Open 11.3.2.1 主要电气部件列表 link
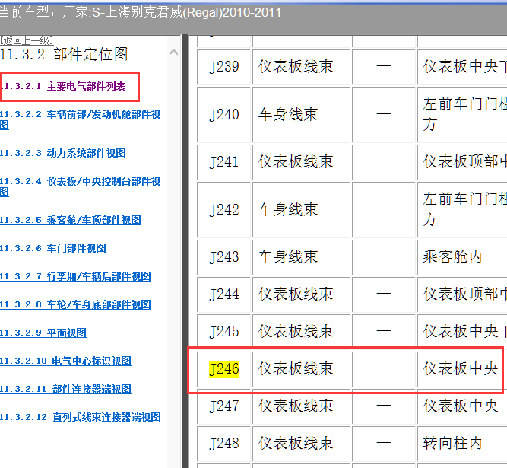 pos(63,87)
